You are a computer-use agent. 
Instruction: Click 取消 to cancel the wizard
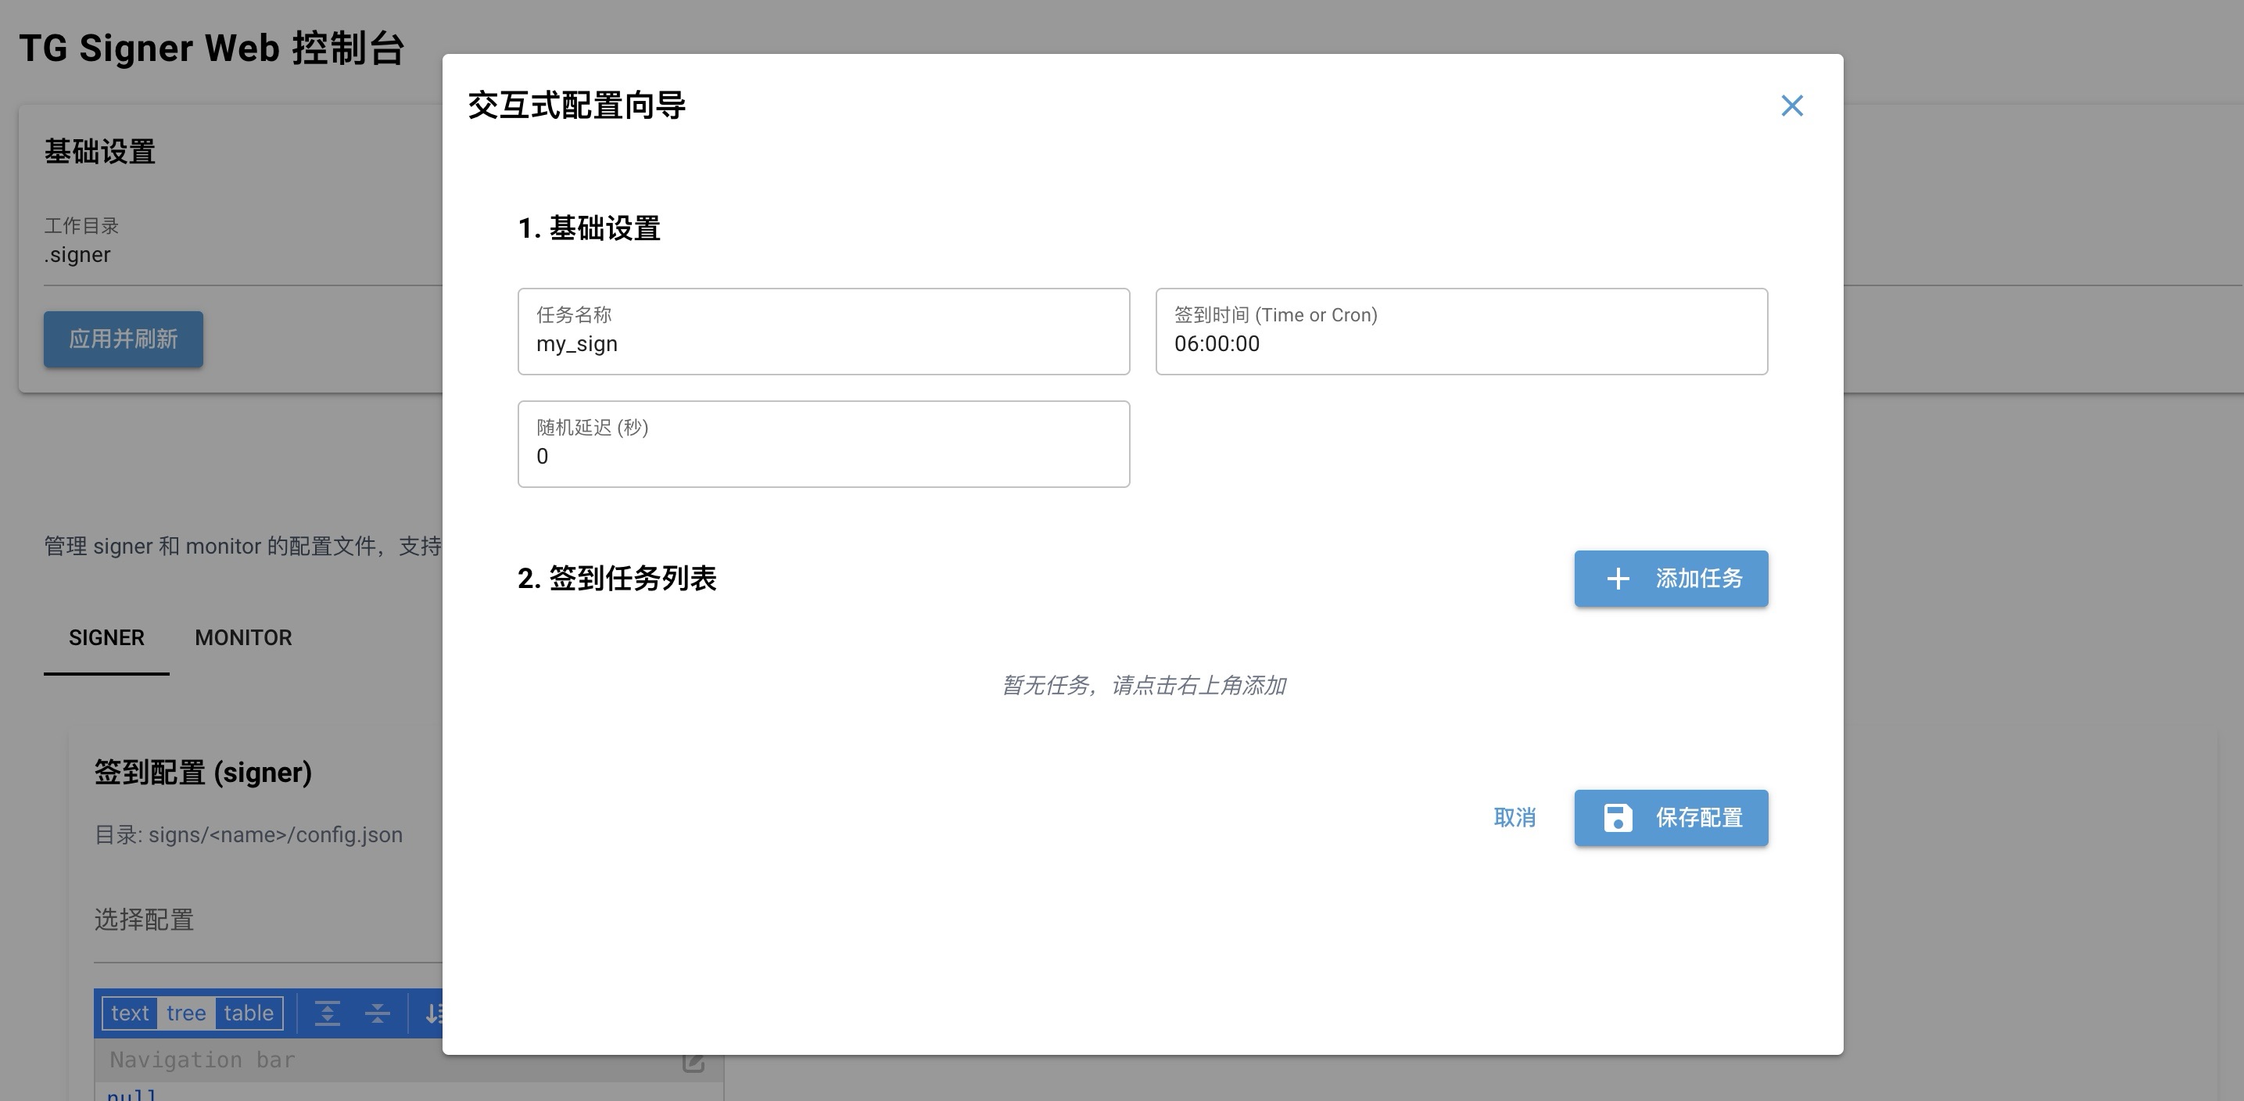tap(1514, 818)
